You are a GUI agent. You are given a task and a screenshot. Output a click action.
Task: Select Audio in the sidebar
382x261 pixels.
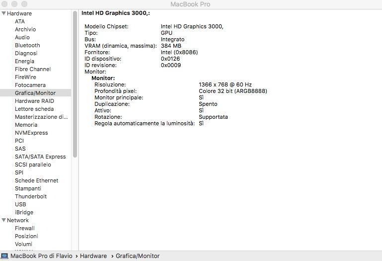[22, 37]
